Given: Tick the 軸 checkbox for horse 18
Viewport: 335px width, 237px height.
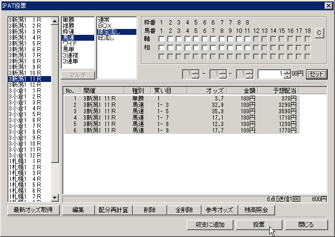Looking at the screenshot, I should coord(307,39).
